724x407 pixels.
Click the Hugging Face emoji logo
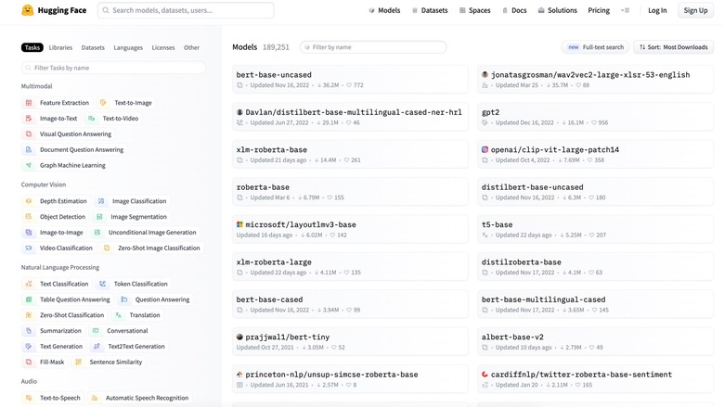pos(28,10)
